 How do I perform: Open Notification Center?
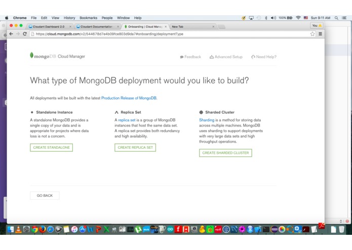click(x=344, y=18)
